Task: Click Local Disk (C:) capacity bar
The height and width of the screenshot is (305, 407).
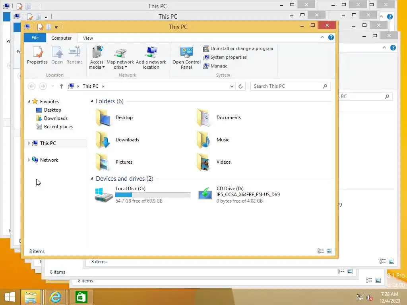Action: pos(153,195)
